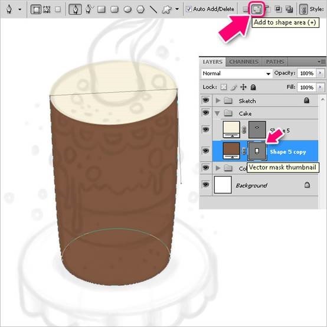Select the Sketch group row
This screenshot has height=327, width=327.
click(x=265, y=101)
